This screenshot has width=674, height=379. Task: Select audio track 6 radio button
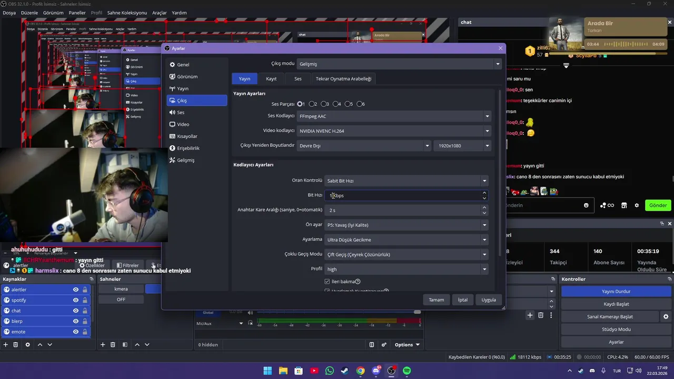point(360,104)
